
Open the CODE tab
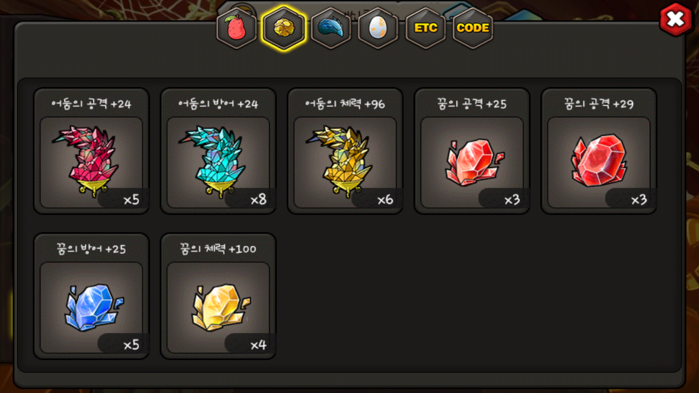pos(473,28)
